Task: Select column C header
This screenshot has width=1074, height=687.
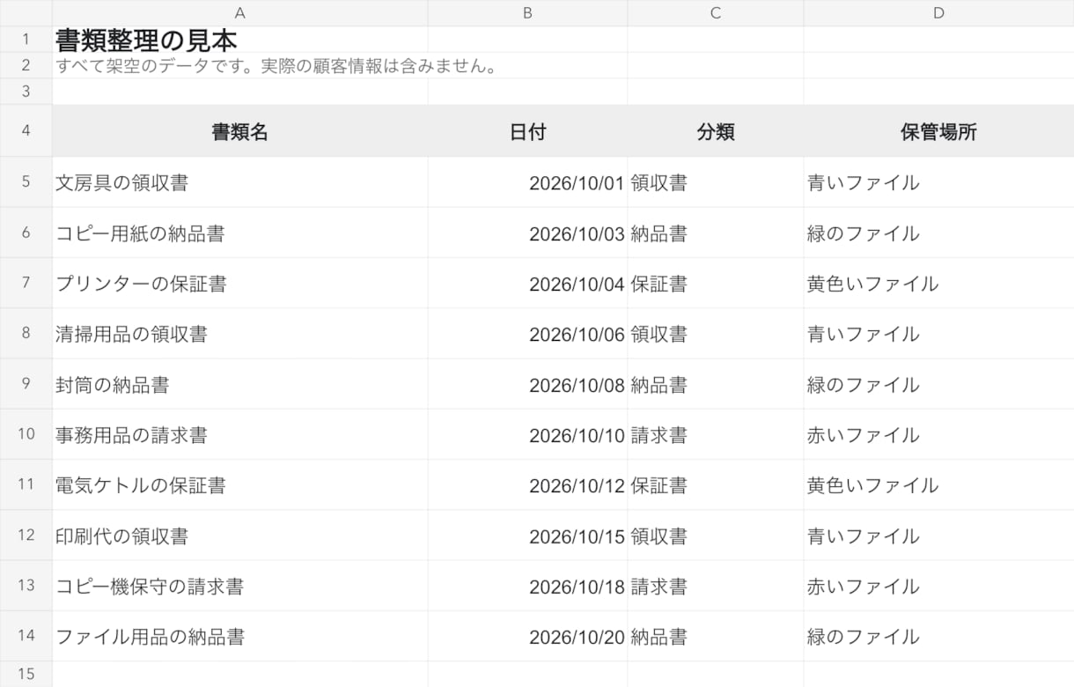Action: [715, 13]
